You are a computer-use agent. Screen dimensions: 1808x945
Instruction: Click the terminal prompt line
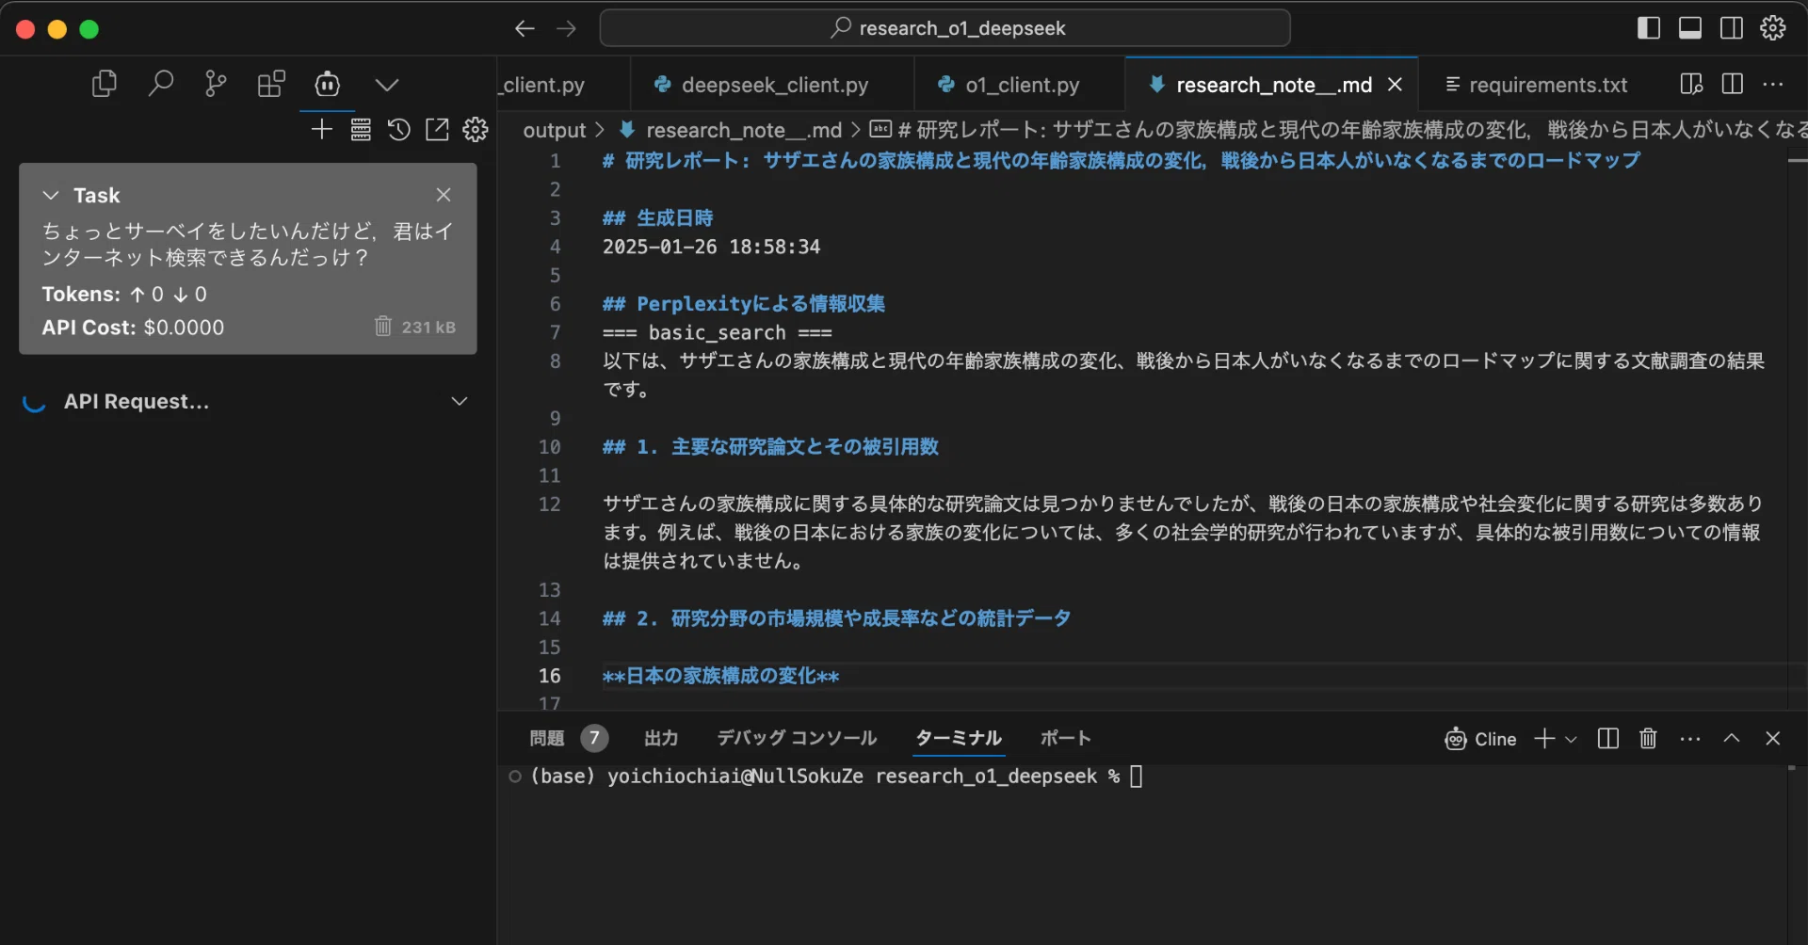pos(836,777)
